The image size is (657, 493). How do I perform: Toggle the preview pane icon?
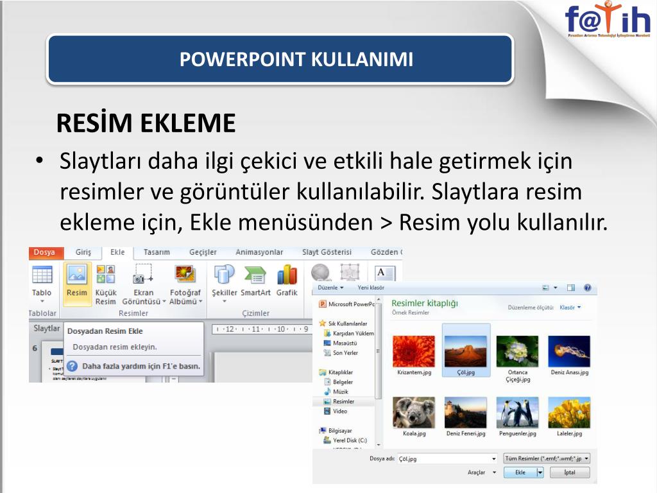[570, 288]
